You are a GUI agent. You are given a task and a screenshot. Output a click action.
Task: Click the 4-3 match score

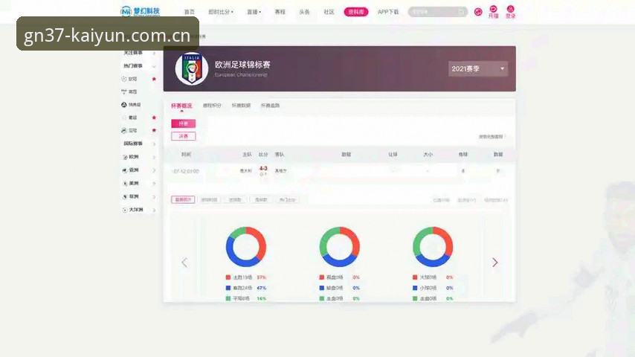pos(263,169)
